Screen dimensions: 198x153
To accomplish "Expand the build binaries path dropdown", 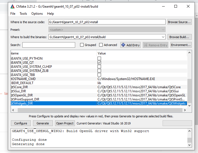I will 163,37.
